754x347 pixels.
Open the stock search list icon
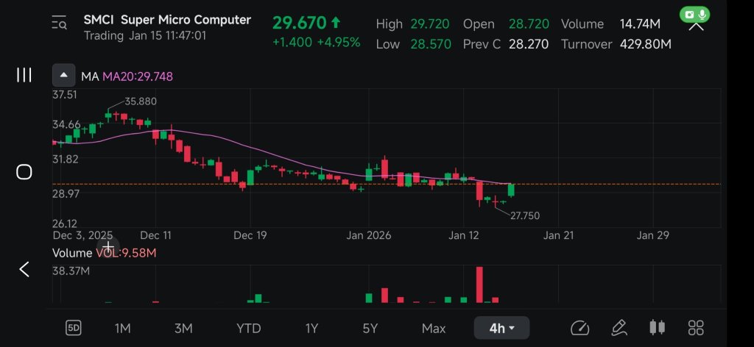coord(59,23)
